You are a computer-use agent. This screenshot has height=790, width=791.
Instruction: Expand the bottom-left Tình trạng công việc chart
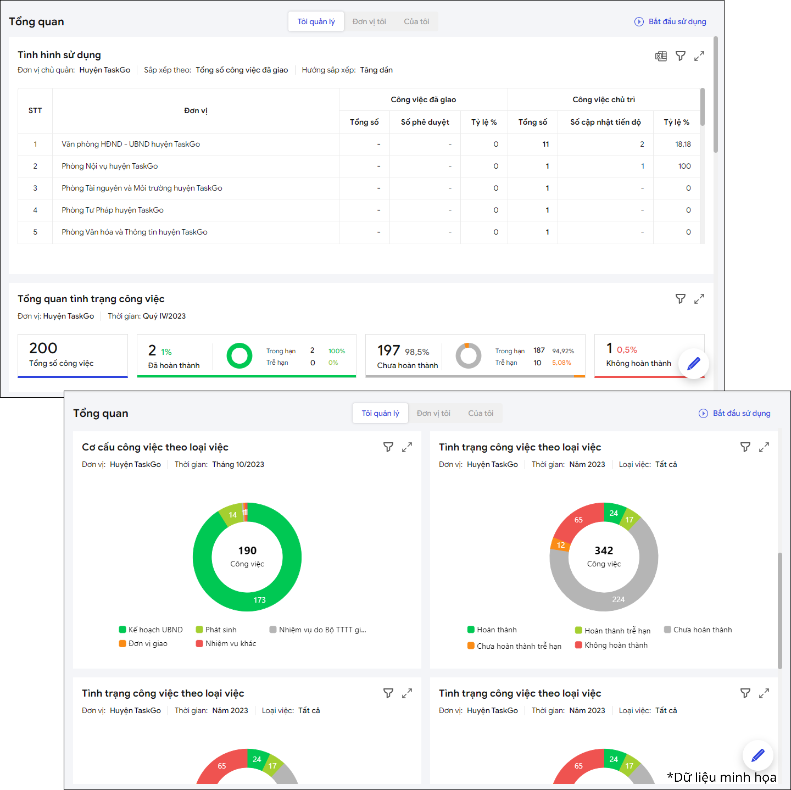pyautogui.click(x=407, y=693)
